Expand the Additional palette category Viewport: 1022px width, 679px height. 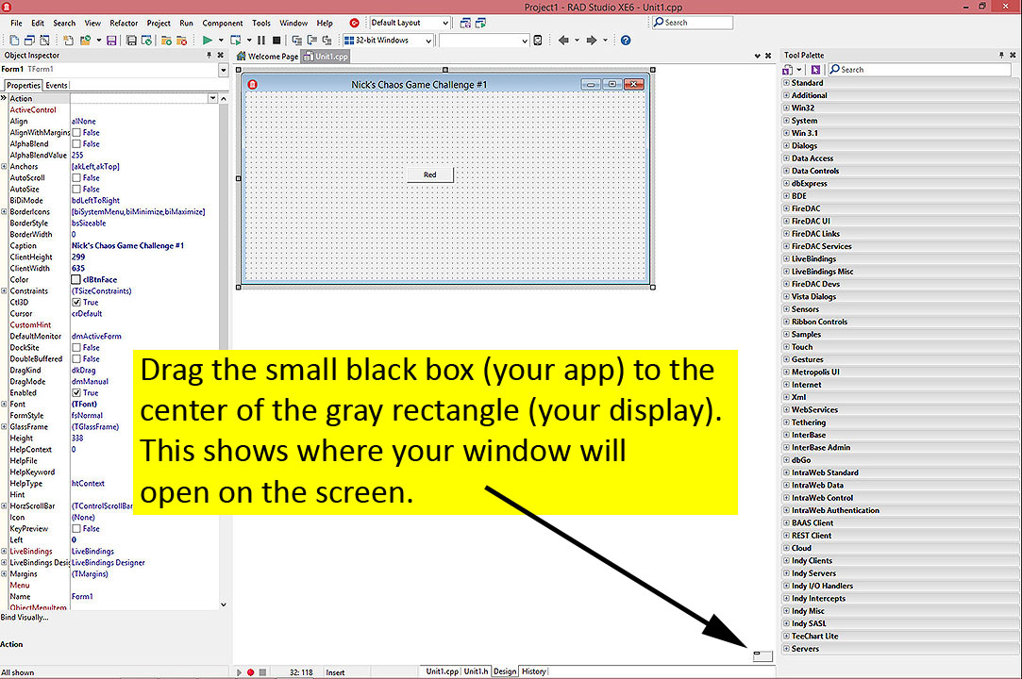786,95
